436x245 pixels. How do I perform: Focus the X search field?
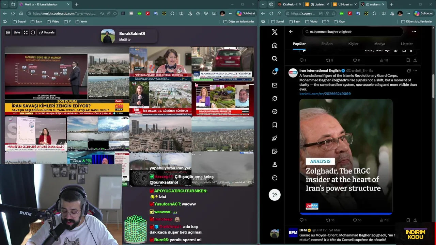click(353, 32)
